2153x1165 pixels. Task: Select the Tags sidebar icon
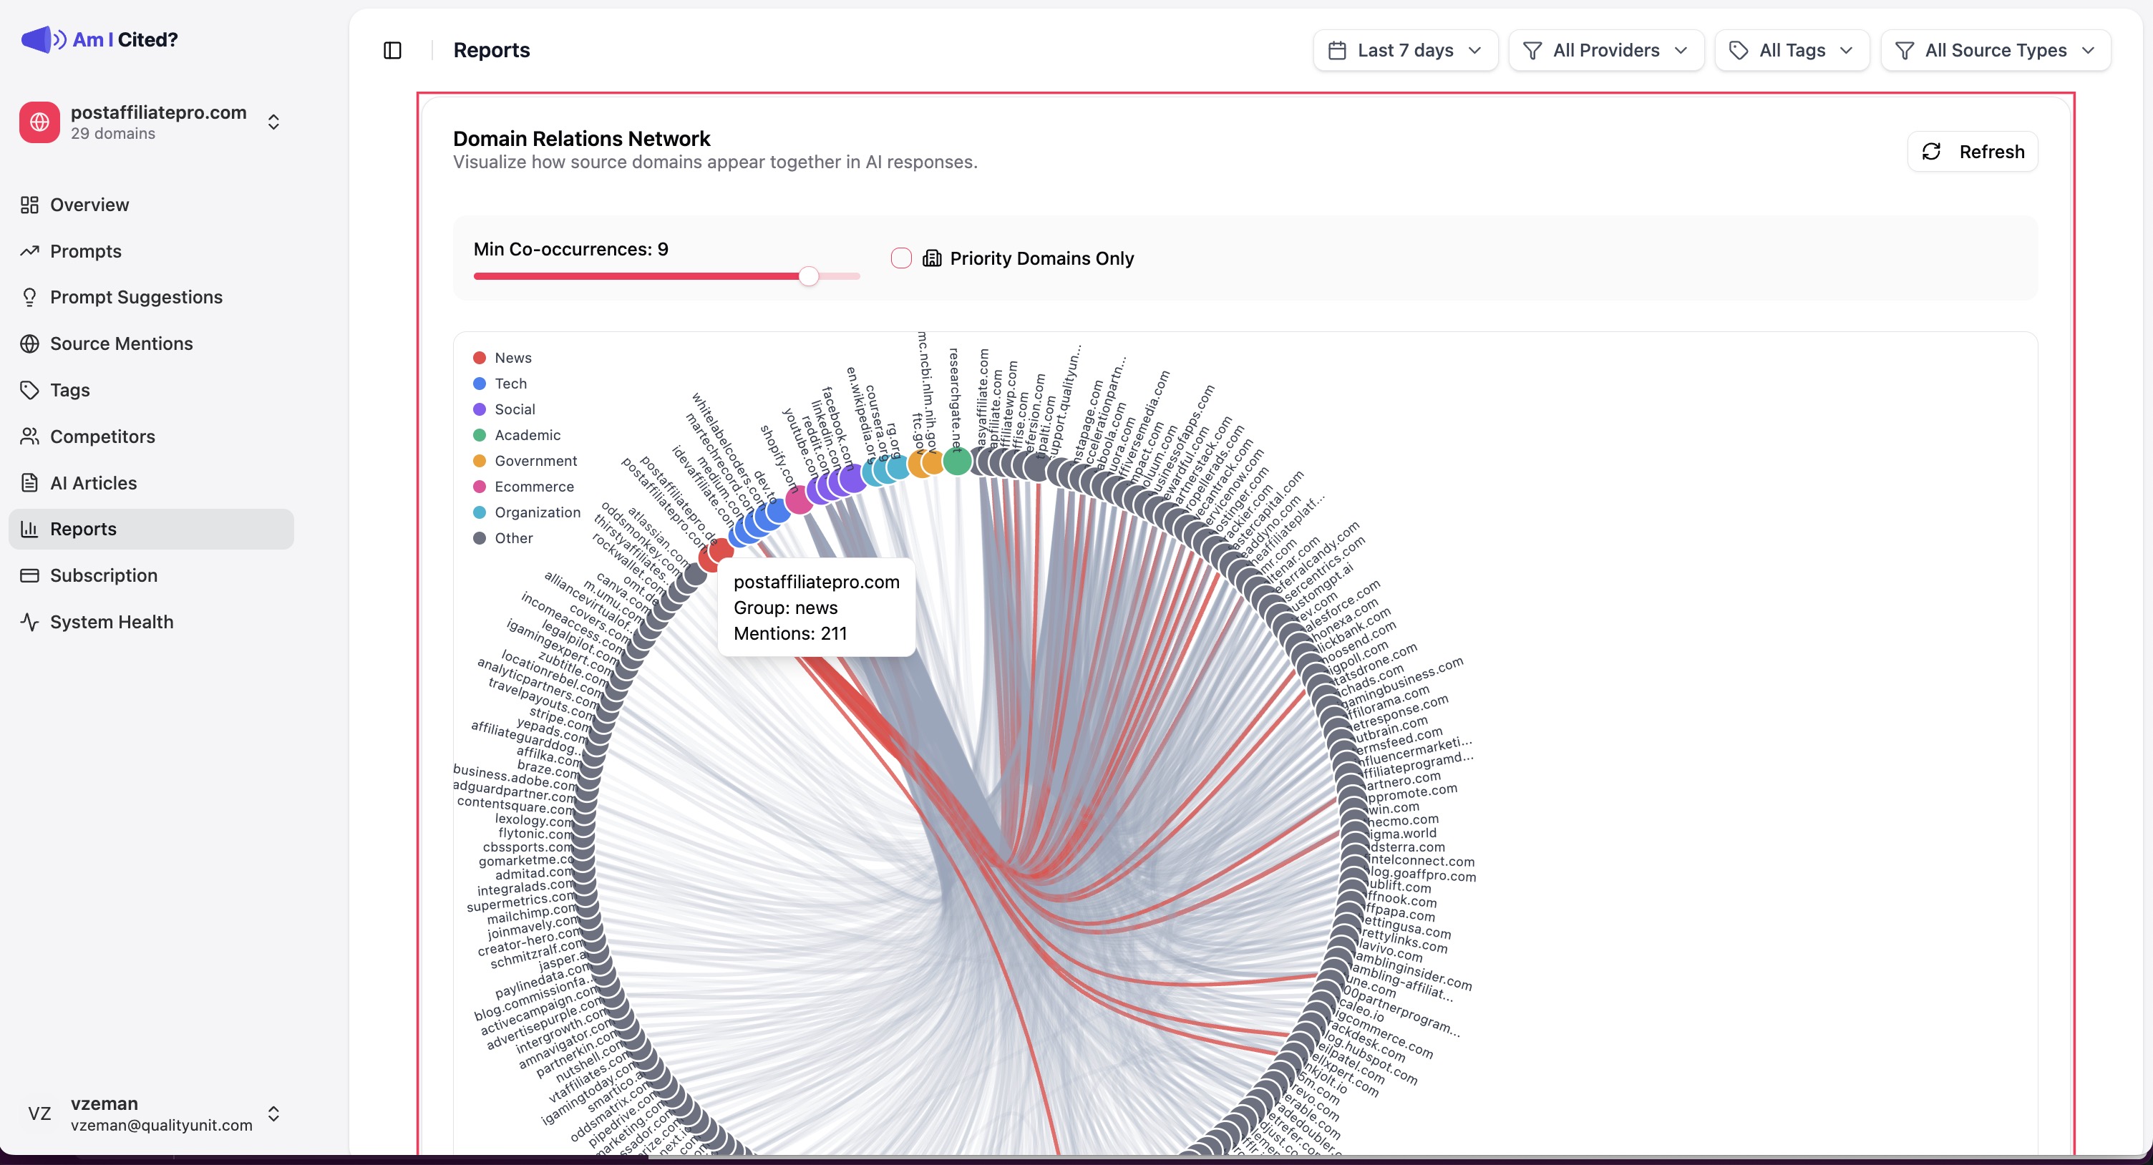30,389
